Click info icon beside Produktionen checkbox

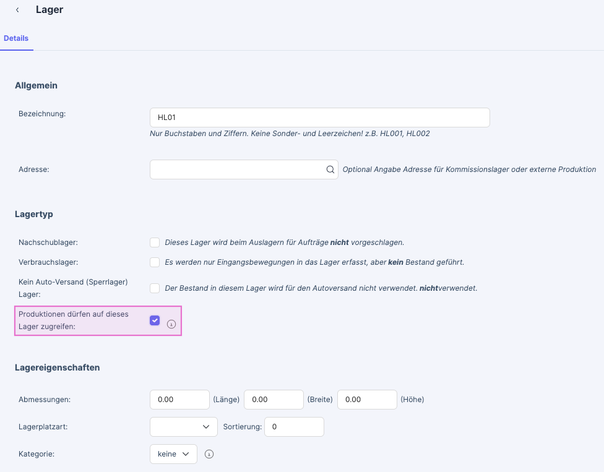(x=172, y=324)
